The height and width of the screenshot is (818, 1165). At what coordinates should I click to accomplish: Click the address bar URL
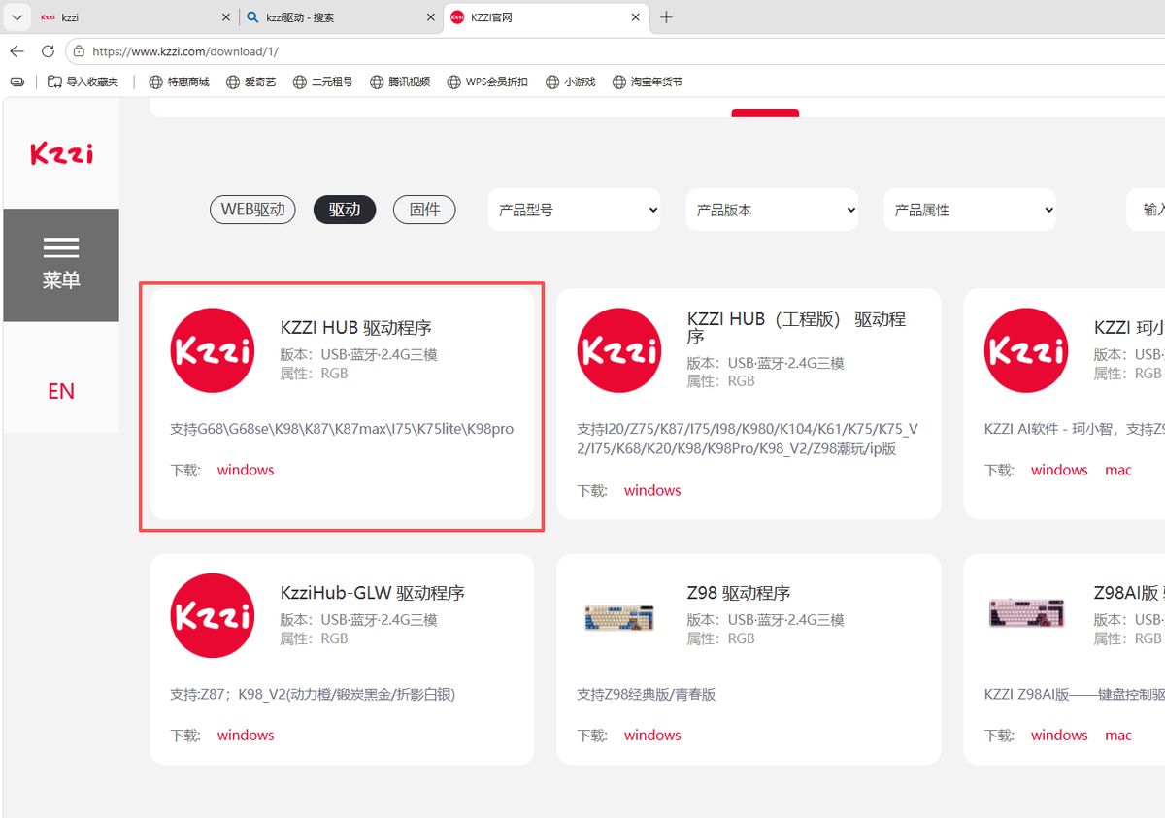pos(184,51)
